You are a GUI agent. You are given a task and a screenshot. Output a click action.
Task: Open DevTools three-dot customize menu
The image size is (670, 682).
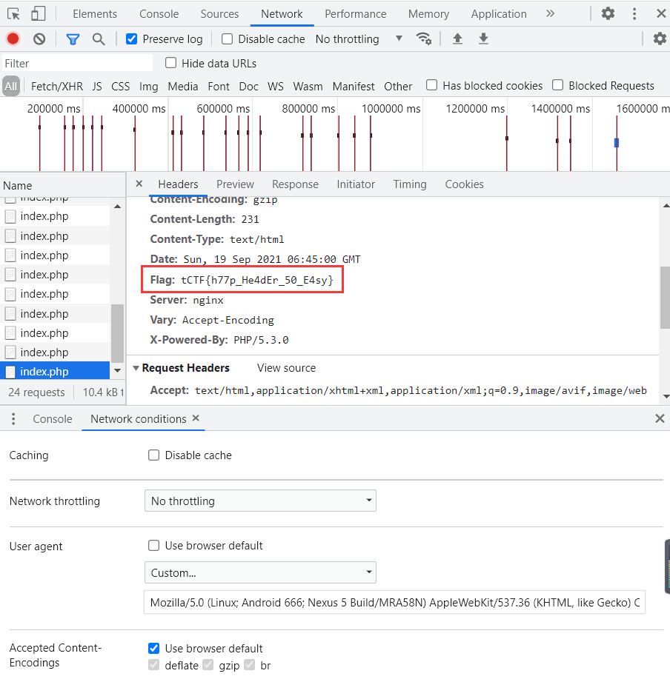tap(634, 13)
